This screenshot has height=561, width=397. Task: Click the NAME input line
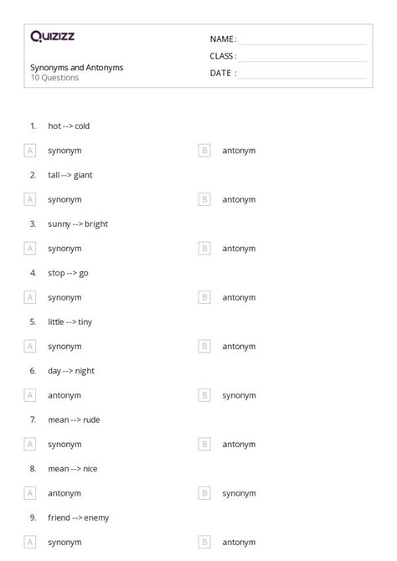click(302, 40)
